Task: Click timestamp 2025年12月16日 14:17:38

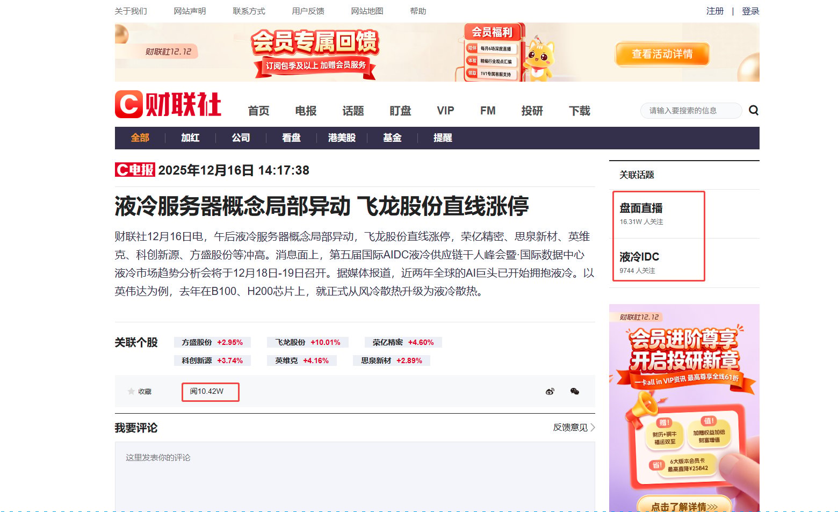Action: 234,170
